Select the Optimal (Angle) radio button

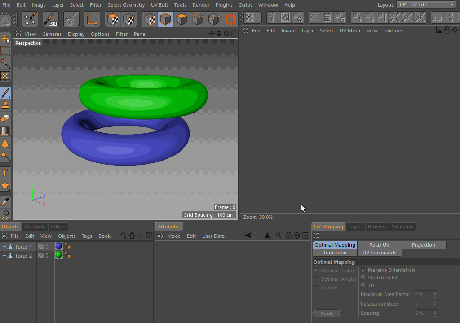click(316, 279)
